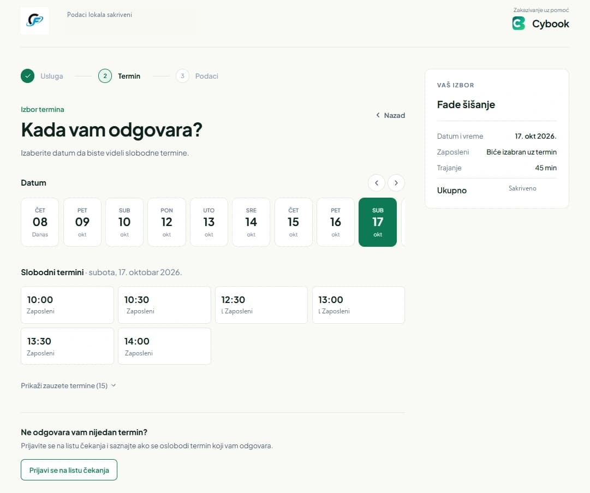Open the Cybook logo link
Screen dimensions: 590x493
[540, 23]
